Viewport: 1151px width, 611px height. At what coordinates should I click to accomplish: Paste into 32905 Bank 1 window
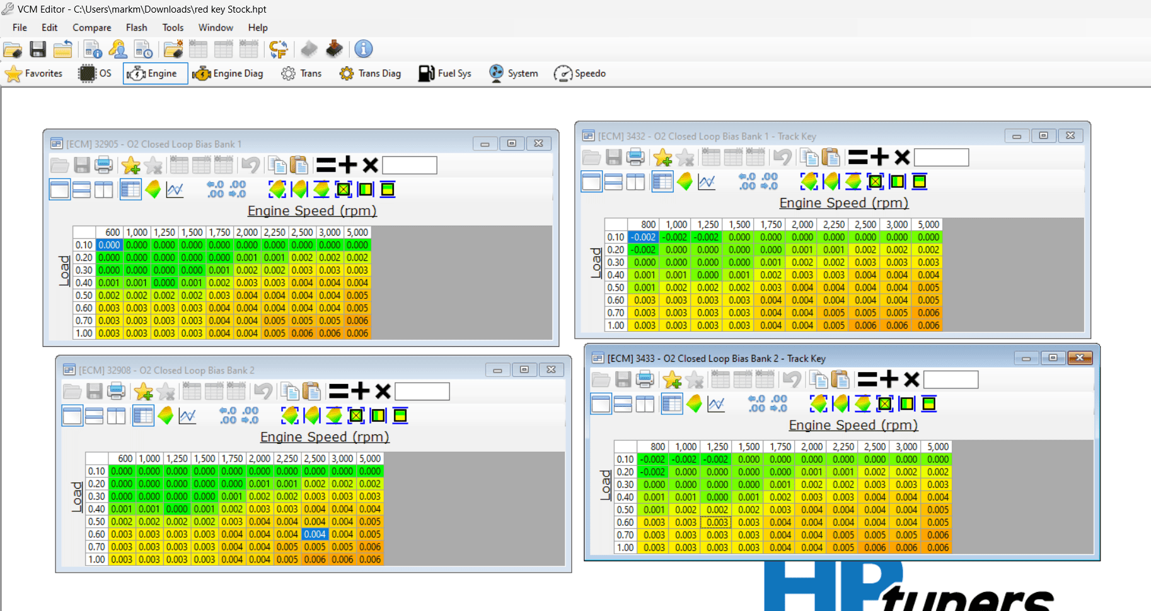coord(299,165)
